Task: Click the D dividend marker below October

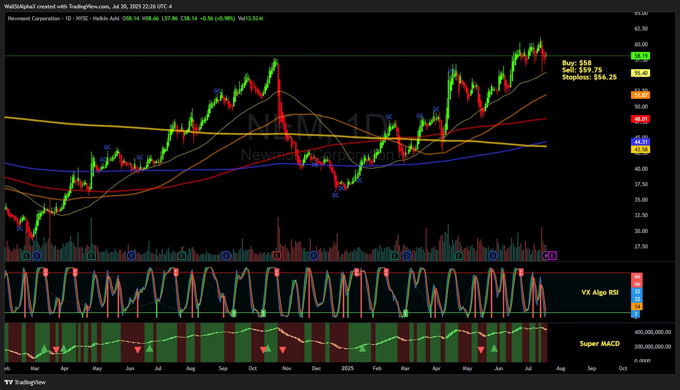Action: coord(226,256)
